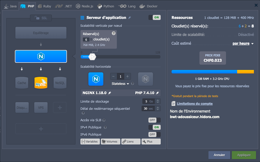Open the par heure cost period dropdown
Screen dimensions: 260x162
[x=243, y=44]
